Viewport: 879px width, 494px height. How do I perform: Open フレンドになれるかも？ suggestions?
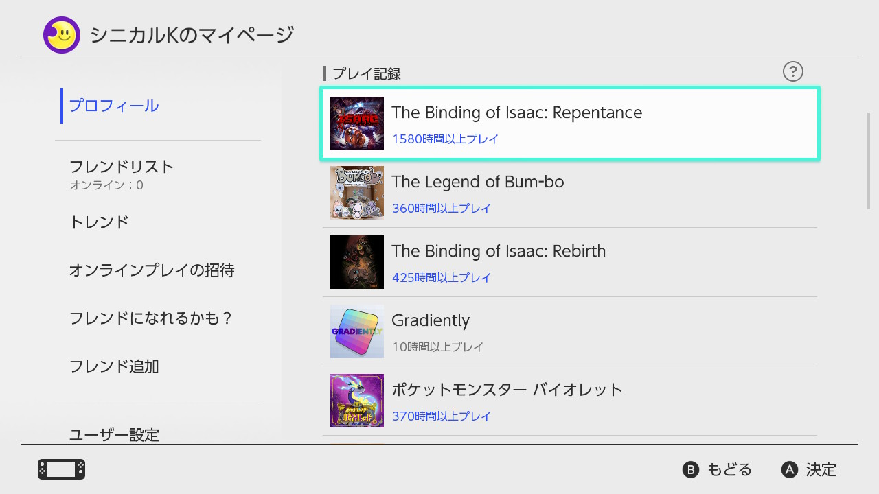(x=151, y=318)
